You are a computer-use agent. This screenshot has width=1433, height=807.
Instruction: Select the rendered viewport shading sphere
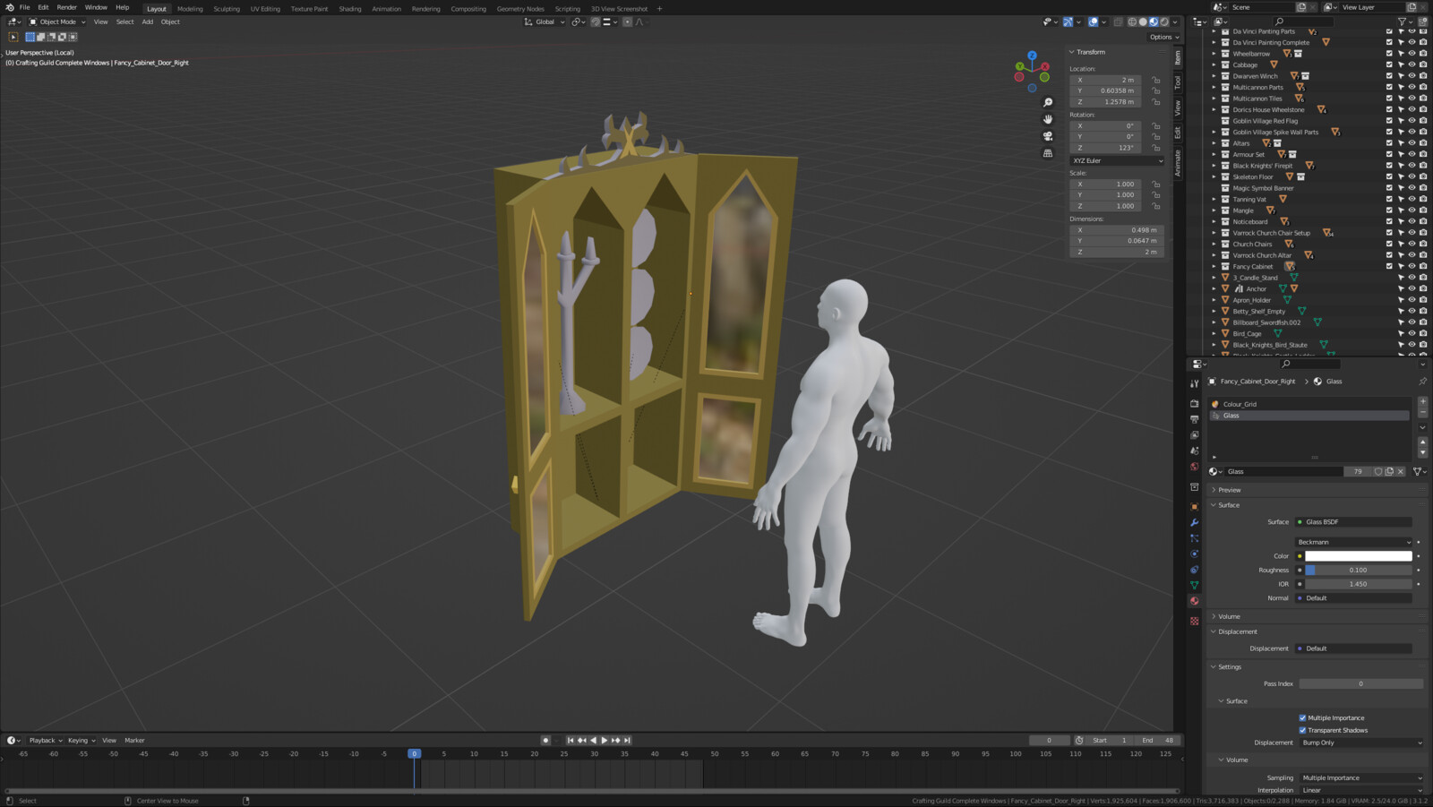tap(1164, 21)
